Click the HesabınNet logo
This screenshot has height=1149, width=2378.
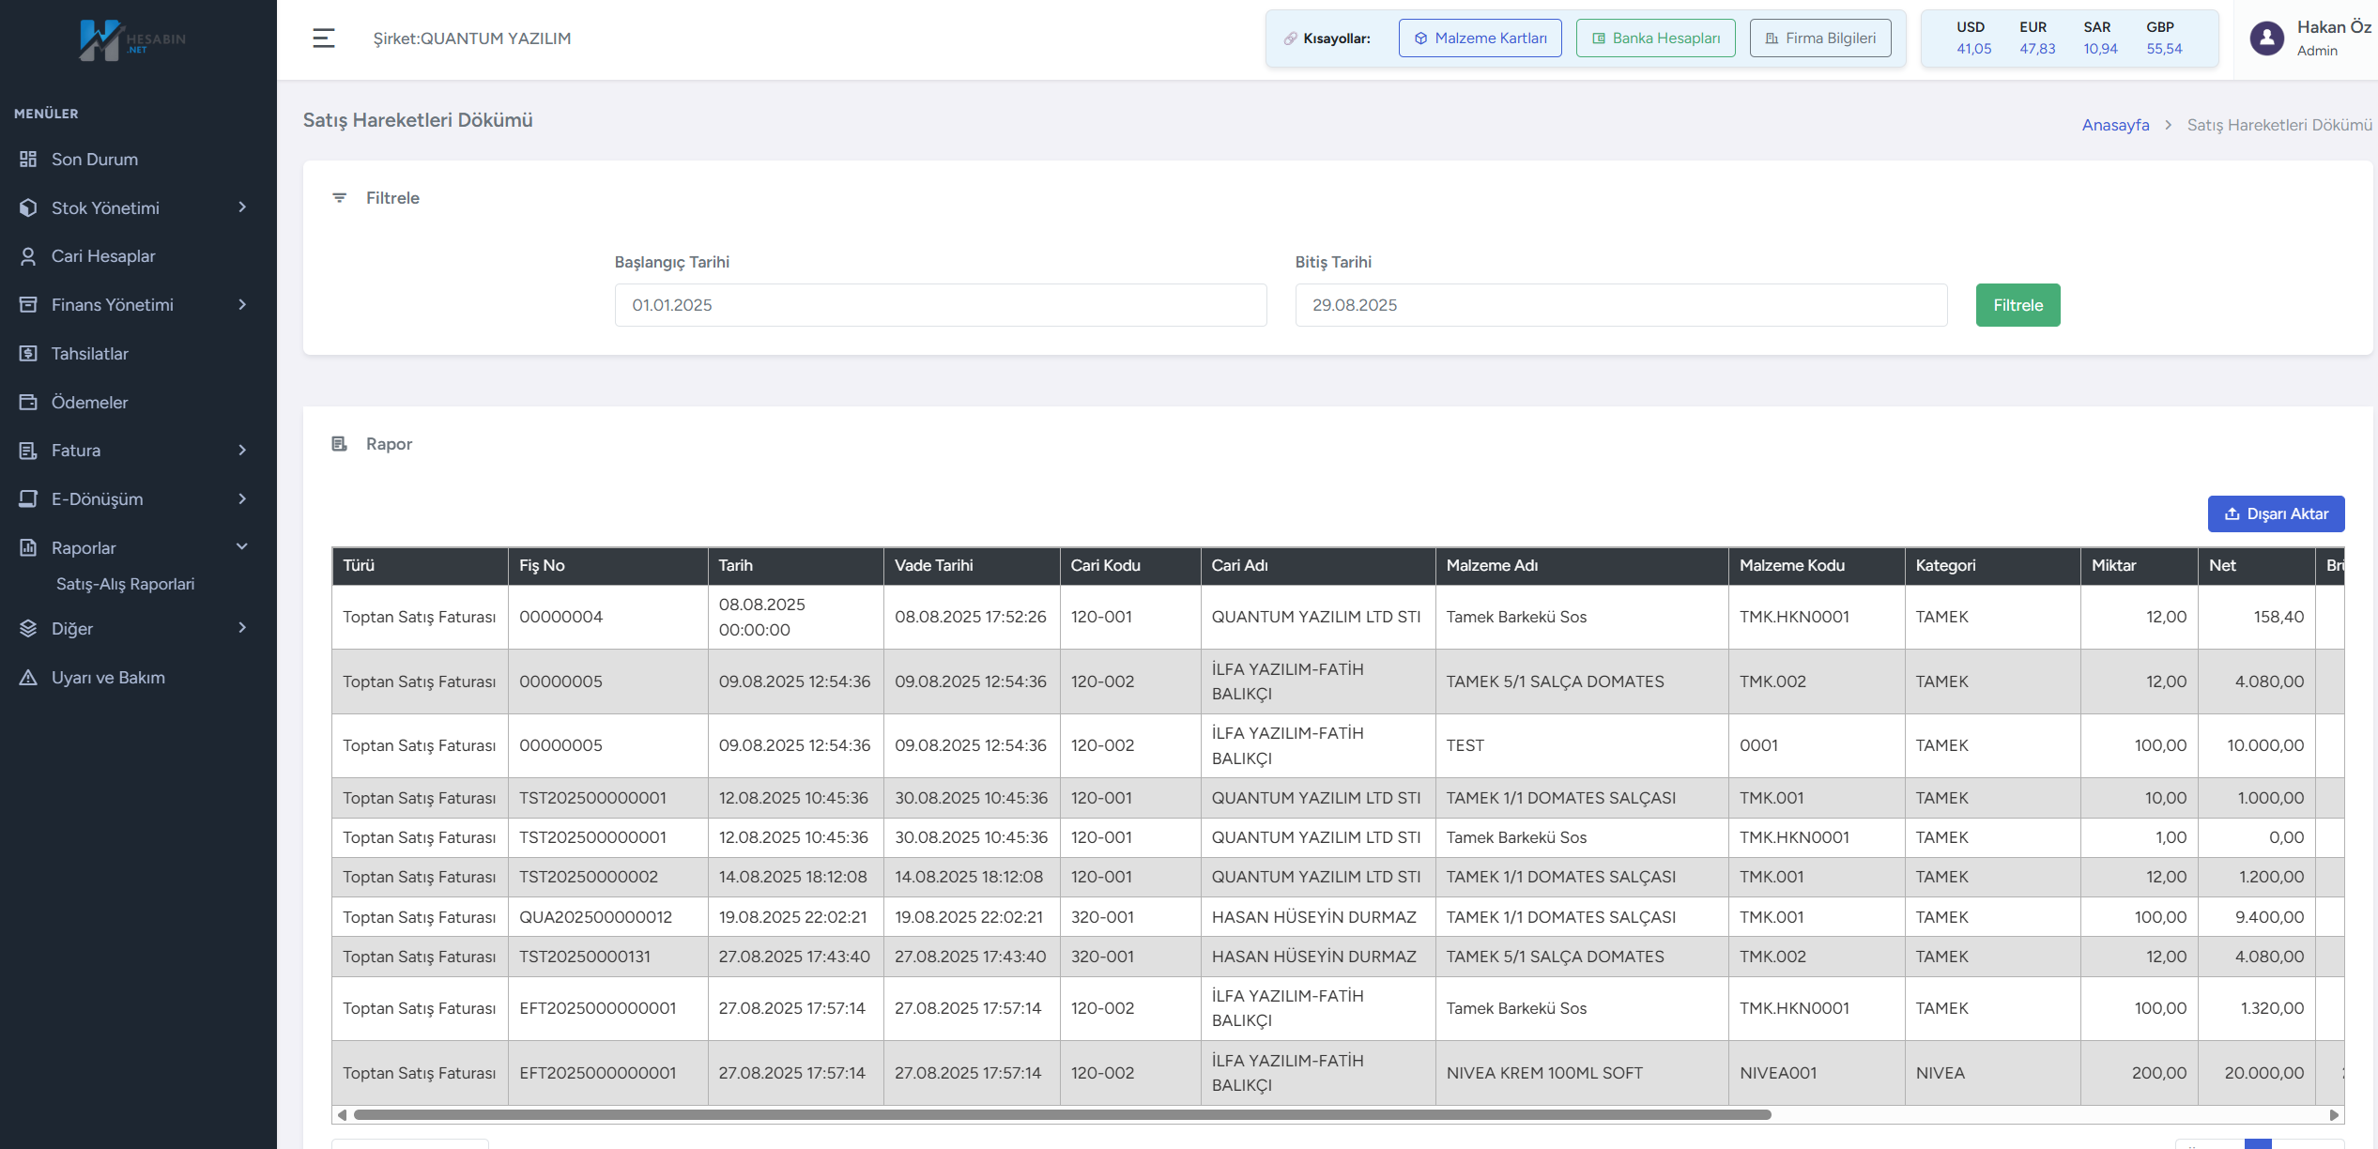pos(132,39)
